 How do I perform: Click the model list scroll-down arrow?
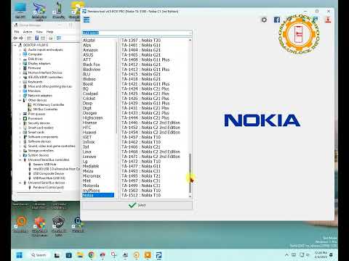tap(190, 196)
